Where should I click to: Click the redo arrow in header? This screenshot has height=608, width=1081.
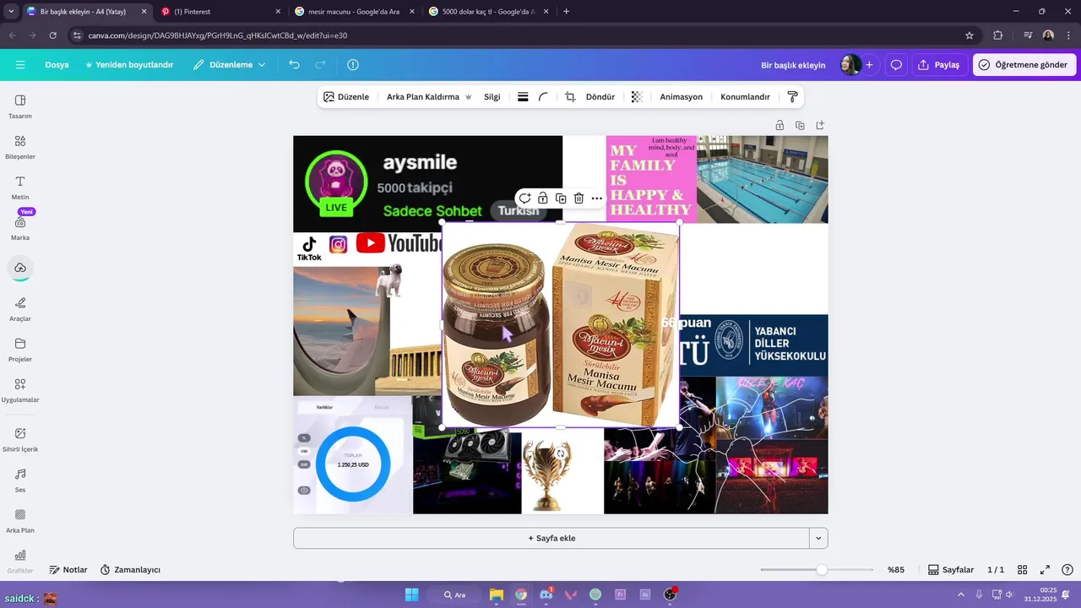point(320,65)
